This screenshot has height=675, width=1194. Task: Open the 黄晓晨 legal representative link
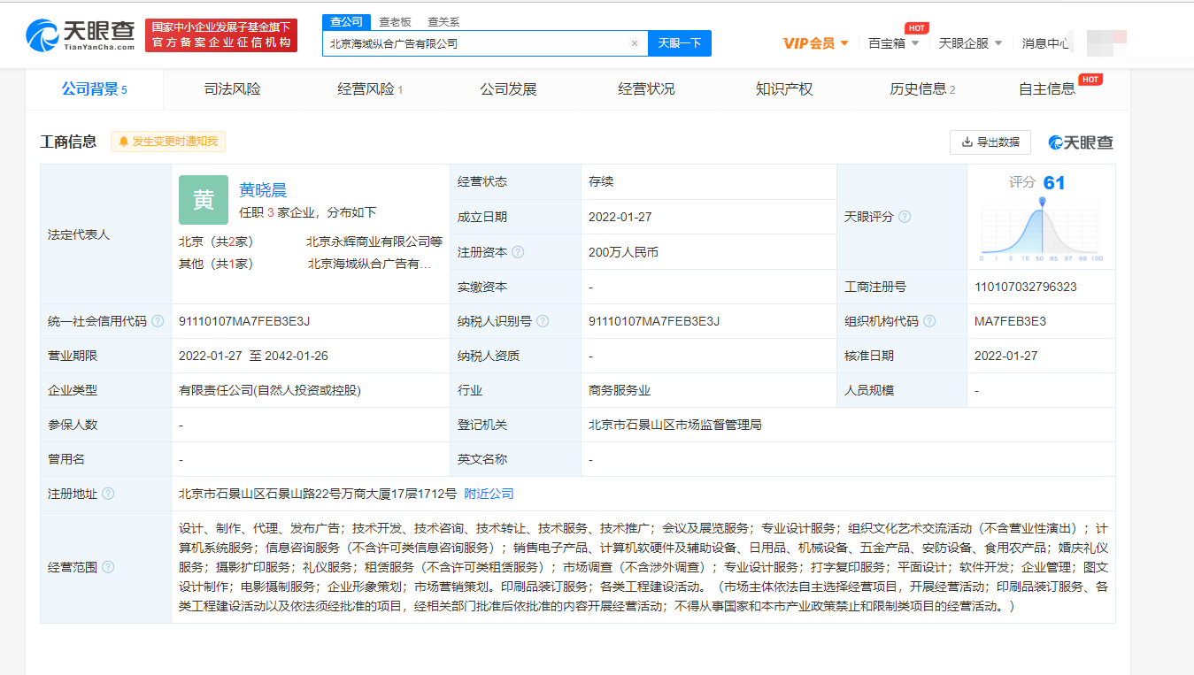(x=263, y=190)
